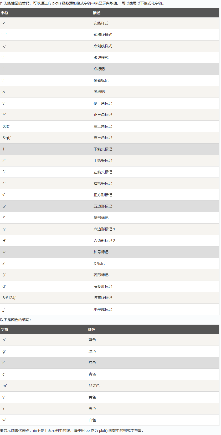The height and width of the screenshot is (435, 221).
Task: Click the '颜色' column header
Action: click(x=91, y=330)
